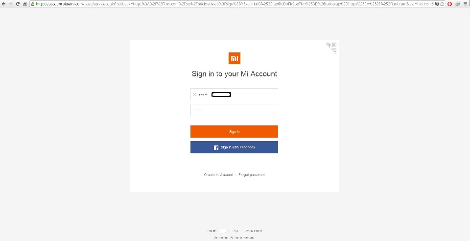Click the browser forward arrow
The image size is (470, 241).
coord(11,4)
